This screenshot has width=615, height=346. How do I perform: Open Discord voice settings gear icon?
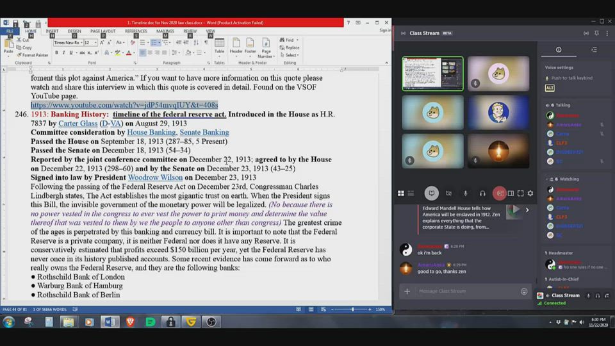point(530,193)
